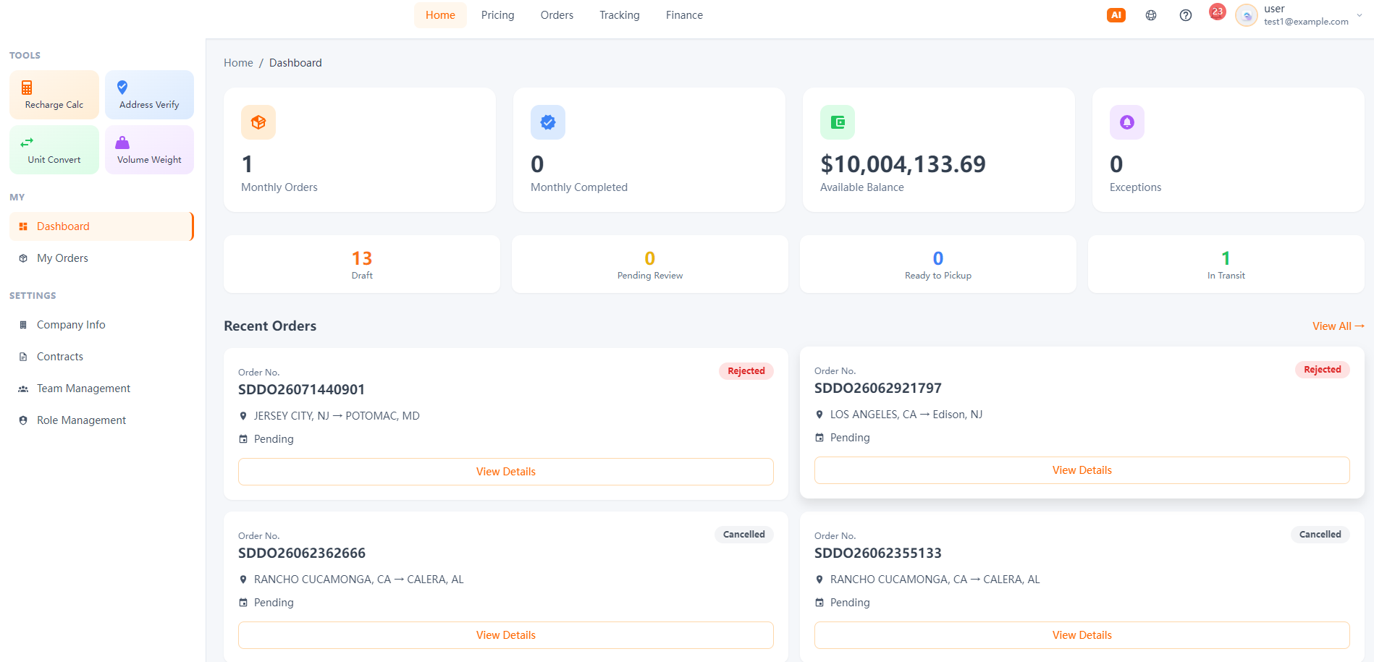Open the Address Verify tool
Image resolution: width=1374 pixels, height=662 pixels.
(x=149, y=95)
